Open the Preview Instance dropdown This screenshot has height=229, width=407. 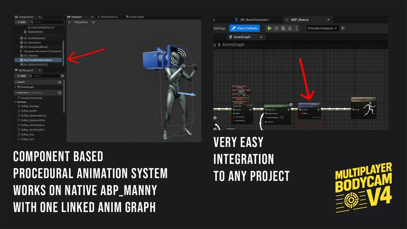[x=322, y=28]
